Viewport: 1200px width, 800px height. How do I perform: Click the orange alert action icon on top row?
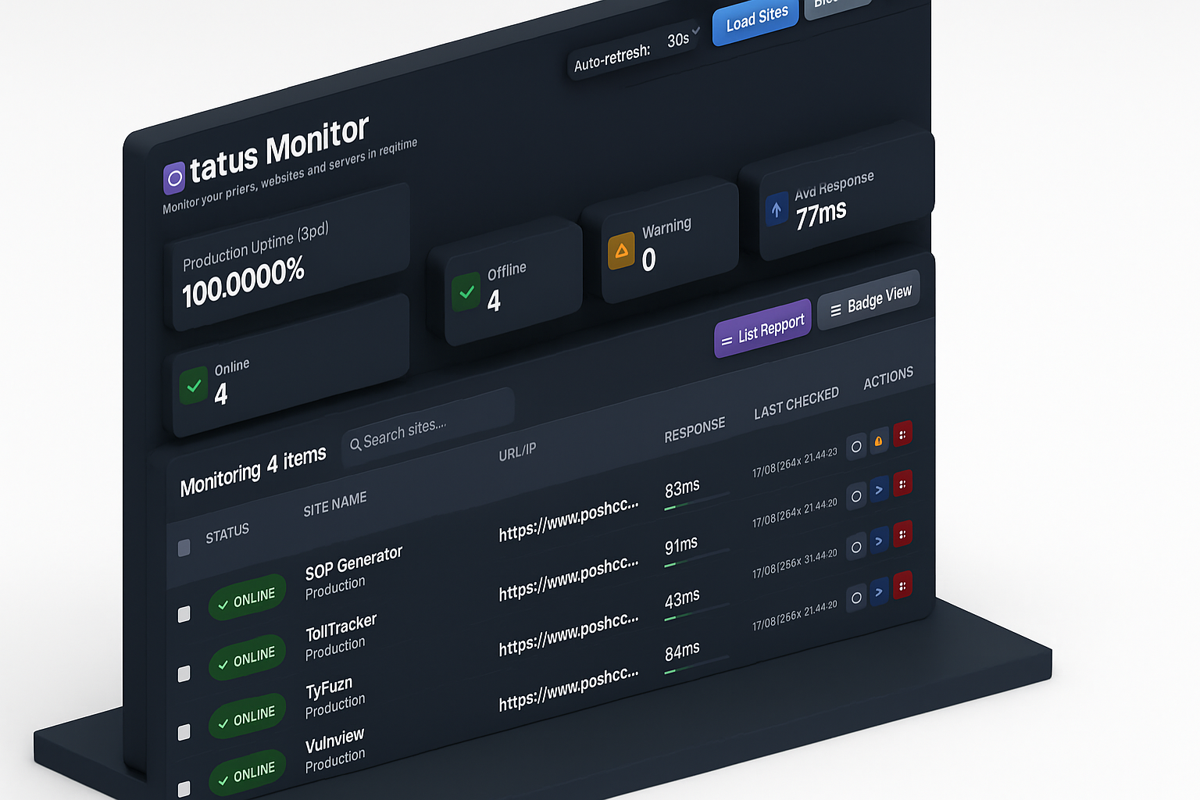pyautogui.click(x=878, y=440)
